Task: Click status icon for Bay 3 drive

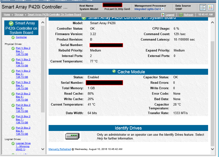Action: tap(13, 71)
